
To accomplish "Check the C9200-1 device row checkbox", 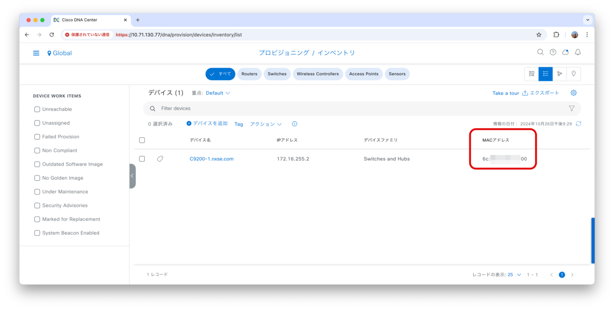I will pyautogui.click(x=142, y=158).
